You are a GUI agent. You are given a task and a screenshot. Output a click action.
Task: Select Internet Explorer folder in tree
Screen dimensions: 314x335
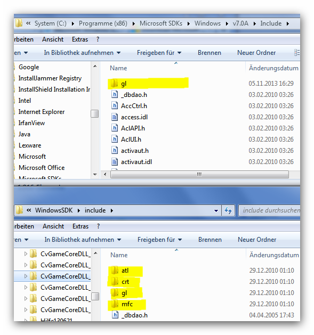tap(41, 112)
